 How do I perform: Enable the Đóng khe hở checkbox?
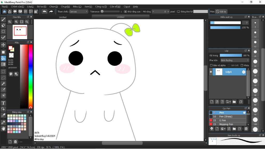pos(179,12)
